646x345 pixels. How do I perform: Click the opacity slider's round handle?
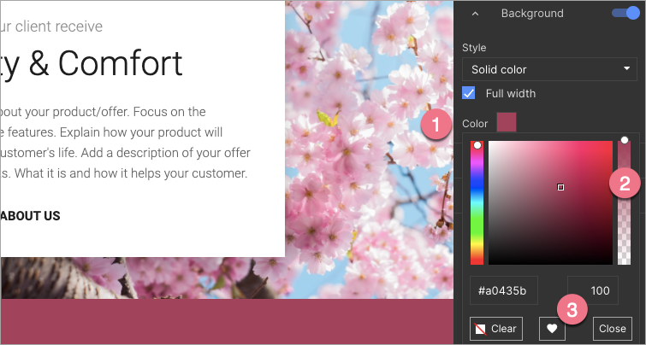pyautogui.click(x=625, y=140)
